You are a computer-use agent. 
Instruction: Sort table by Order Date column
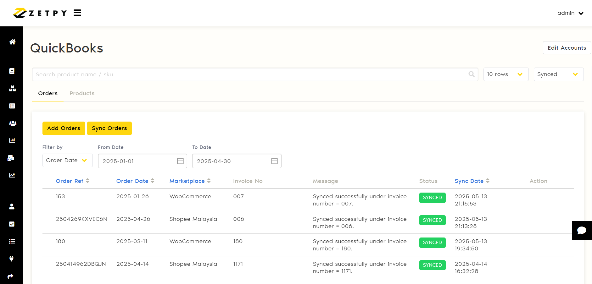135,181
